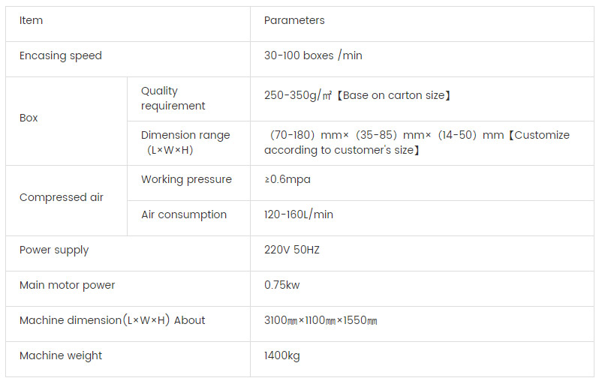The width and height of the screenshot is (602, 384).
Task: Select the "Compressed air" category cell
Action: point(62,198)
